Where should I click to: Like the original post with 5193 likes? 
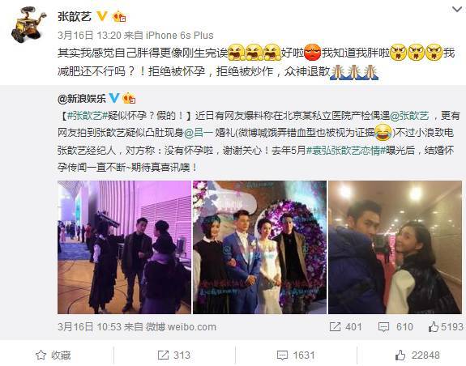[x=447, y=327]
